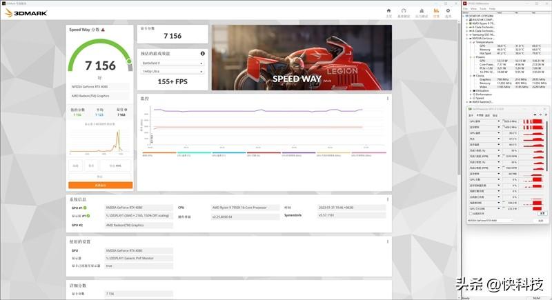Image resolution: width=552 pixels, height=300 pixels.
Task: Open View menu in hardware monitor
Action: tap(473, 9)
